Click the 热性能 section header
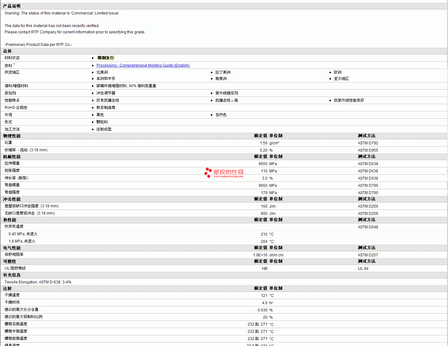The width and height of the screenshot is (448, 346). (x=10, y=220)
